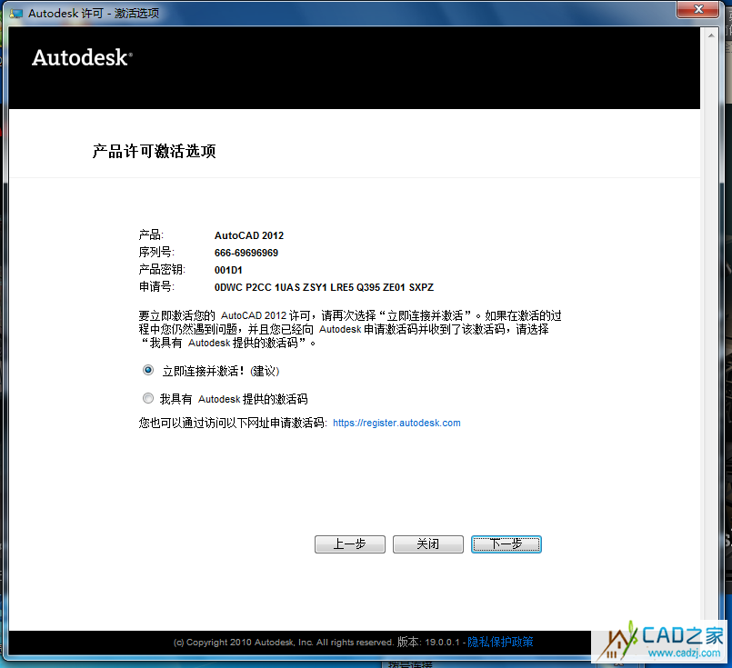
Task: Click the 产品许可激活选项 heading
Action: [x=154, y=152]
